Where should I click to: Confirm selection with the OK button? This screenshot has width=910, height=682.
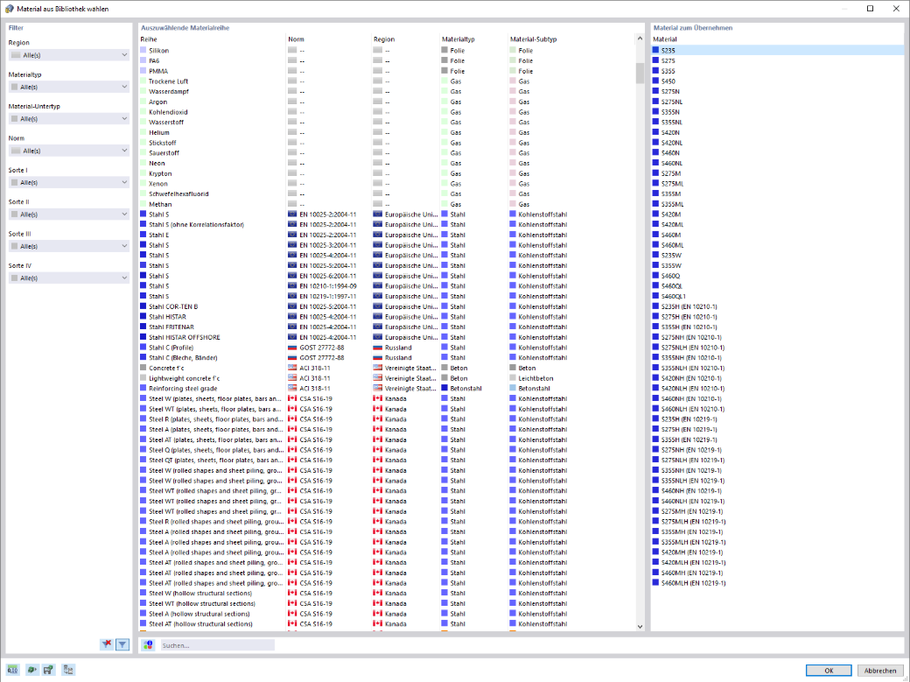(828, 671)
